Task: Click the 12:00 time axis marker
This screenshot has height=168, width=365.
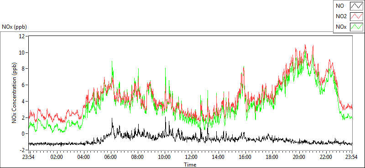Action: coord(191,157)
